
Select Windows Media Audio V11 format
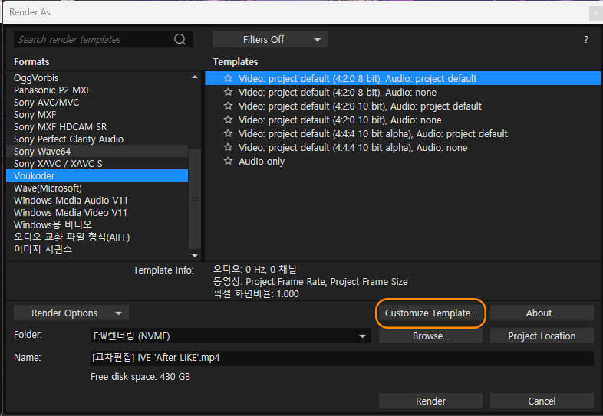[97, 201]
